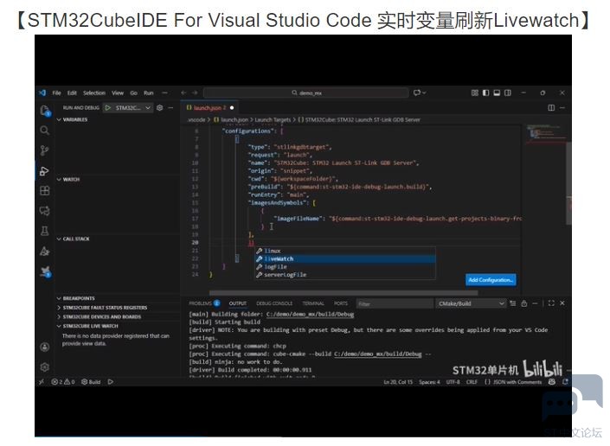Viewport: 610px width, 446px height.
Task: Open the CMake/Build output channel dropdown
Action: pyautogui.click(x=472, y=303)
